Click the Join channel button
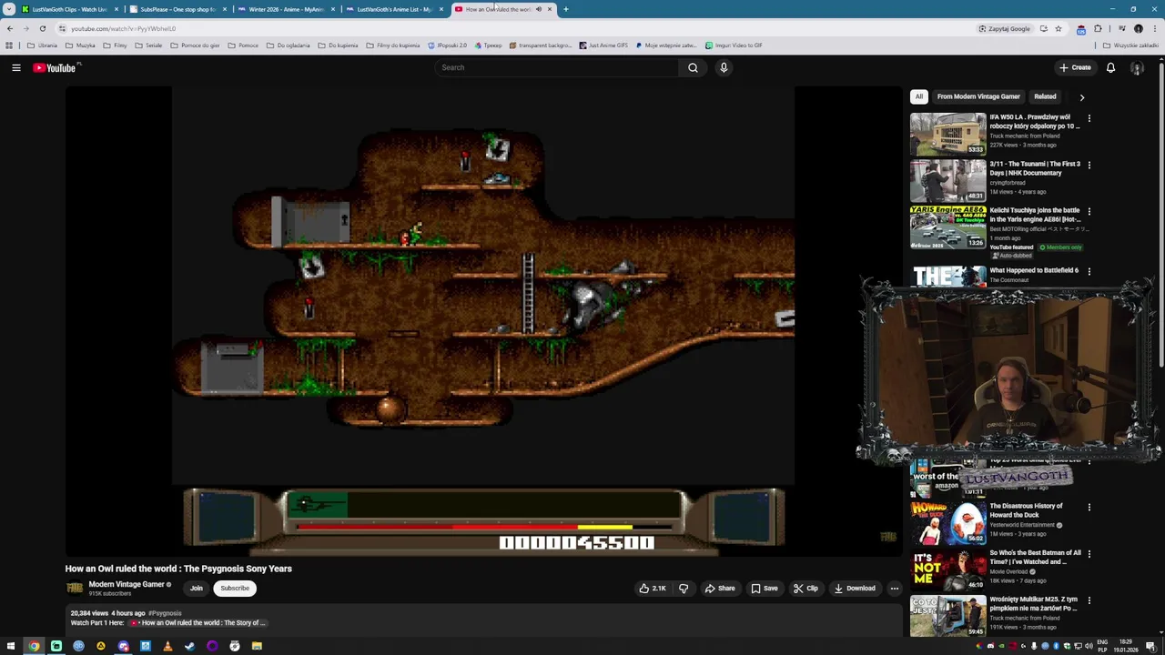This screenshot has width=1165, height=655. (x=196, y=588)
